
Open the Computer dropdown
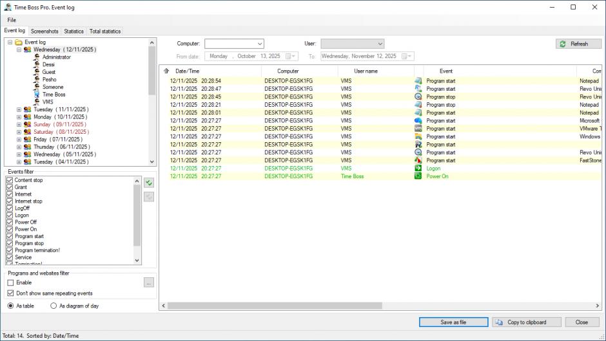point(260,44)
